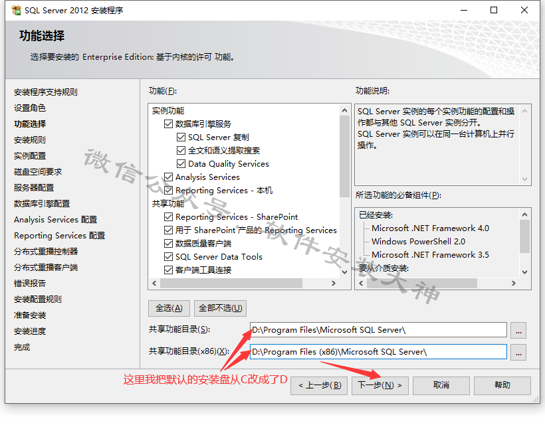Click feature list scroll up arrow
Viewport: 545px width, 429px height.
[x=344, y=110]
